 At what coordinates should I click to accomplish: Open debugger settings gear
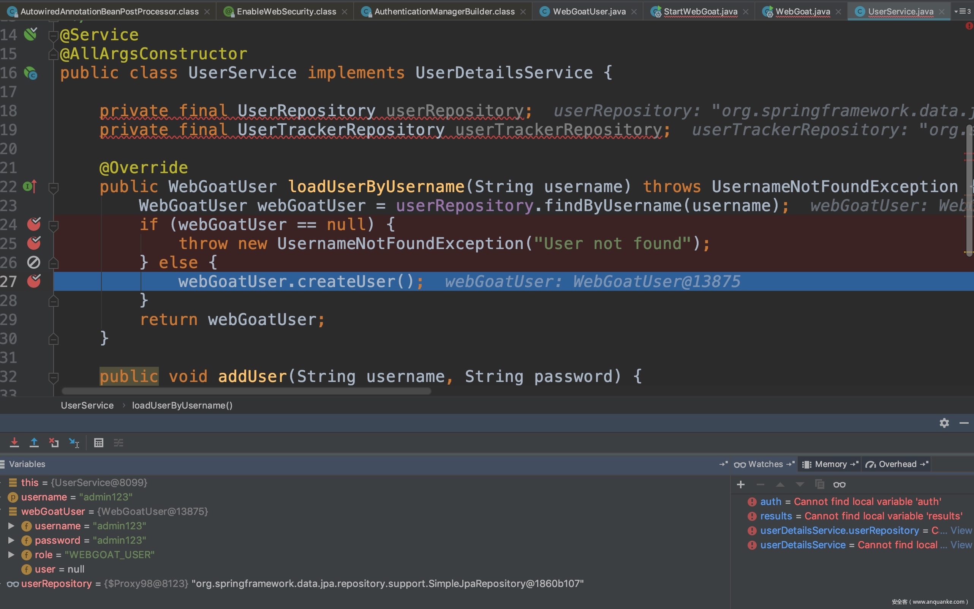click(x=944, y=423)
